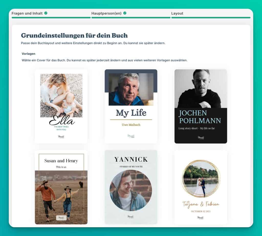Open the Fragen und Inhalt step
This screenshot has height=236, width=262.
point(28,13)
